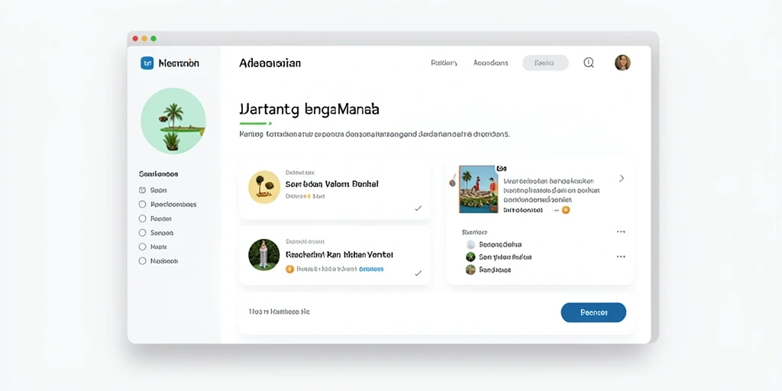The width and height of the screenshot is (782, 391).
Task: Select the second sidebar radio option
Action: (142, 204)
